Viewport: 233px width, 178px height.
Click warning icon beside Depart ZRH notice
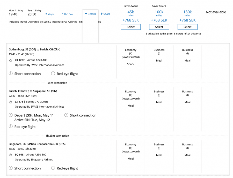(11, 115)
